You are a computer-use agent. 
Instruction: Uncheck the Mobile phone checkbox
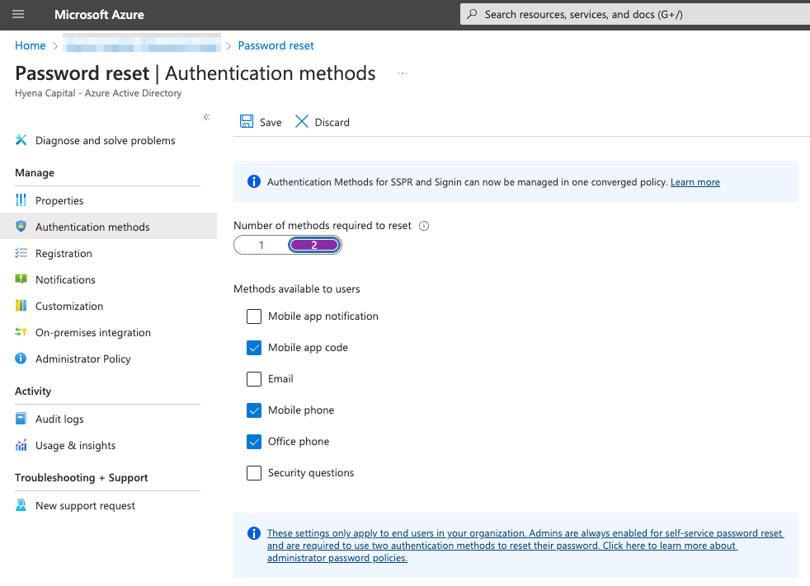[254, 410]
